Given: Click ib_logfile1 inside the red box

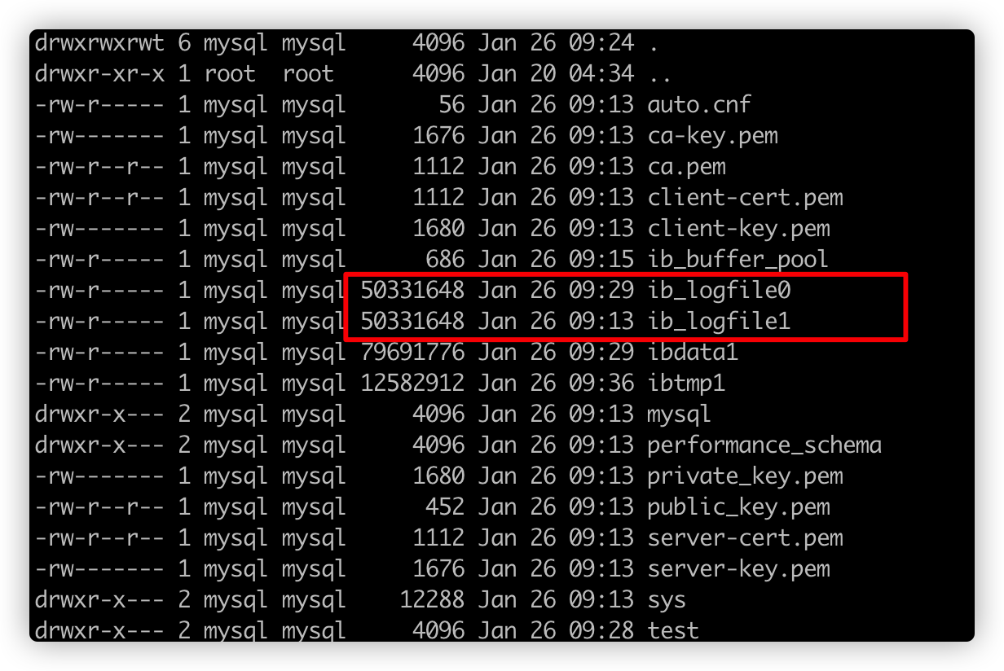Looking at the screenshot, I should point(719,321).
